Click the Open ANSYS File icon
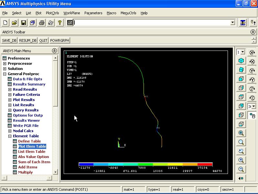This screenshot has height=194, width=258. pos(14,23)
